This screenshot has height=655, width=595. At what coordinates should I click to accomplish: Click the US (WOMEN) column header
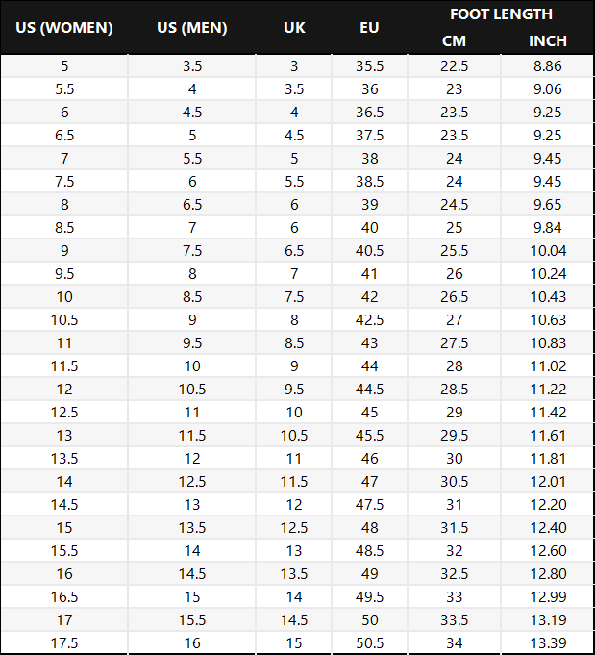(x=64, y=27)
